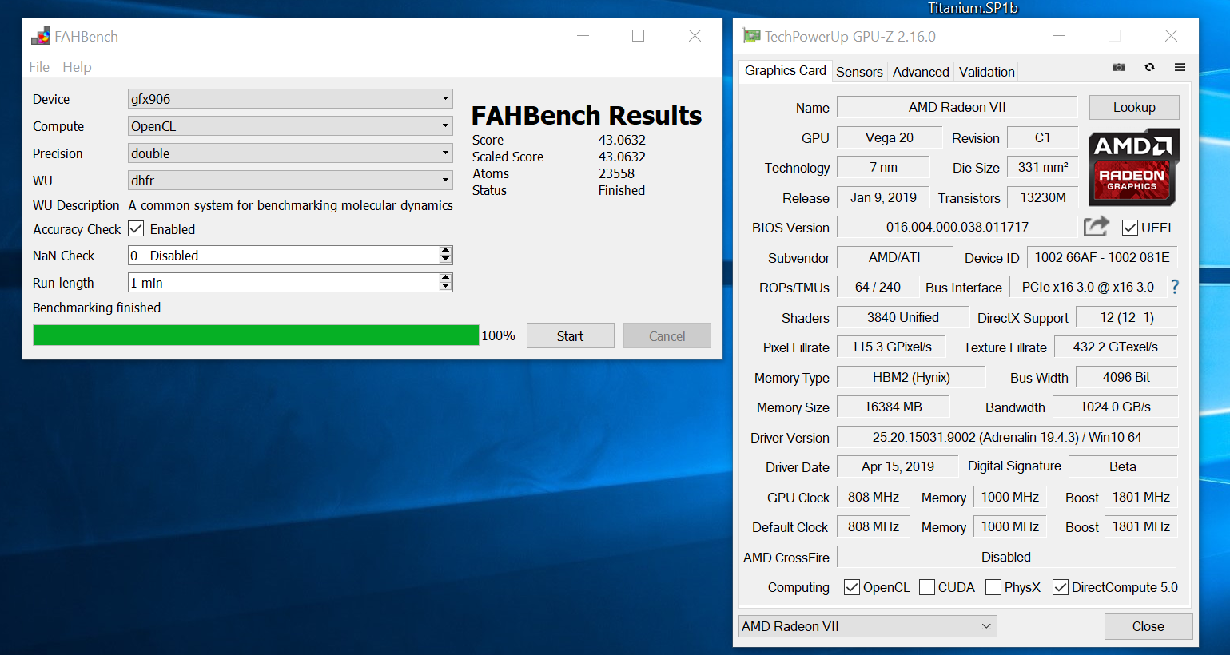This screenshot has width=1230, height=655.
Task: Click the Shaders field 3840 Unified
Action: point(903,317)
